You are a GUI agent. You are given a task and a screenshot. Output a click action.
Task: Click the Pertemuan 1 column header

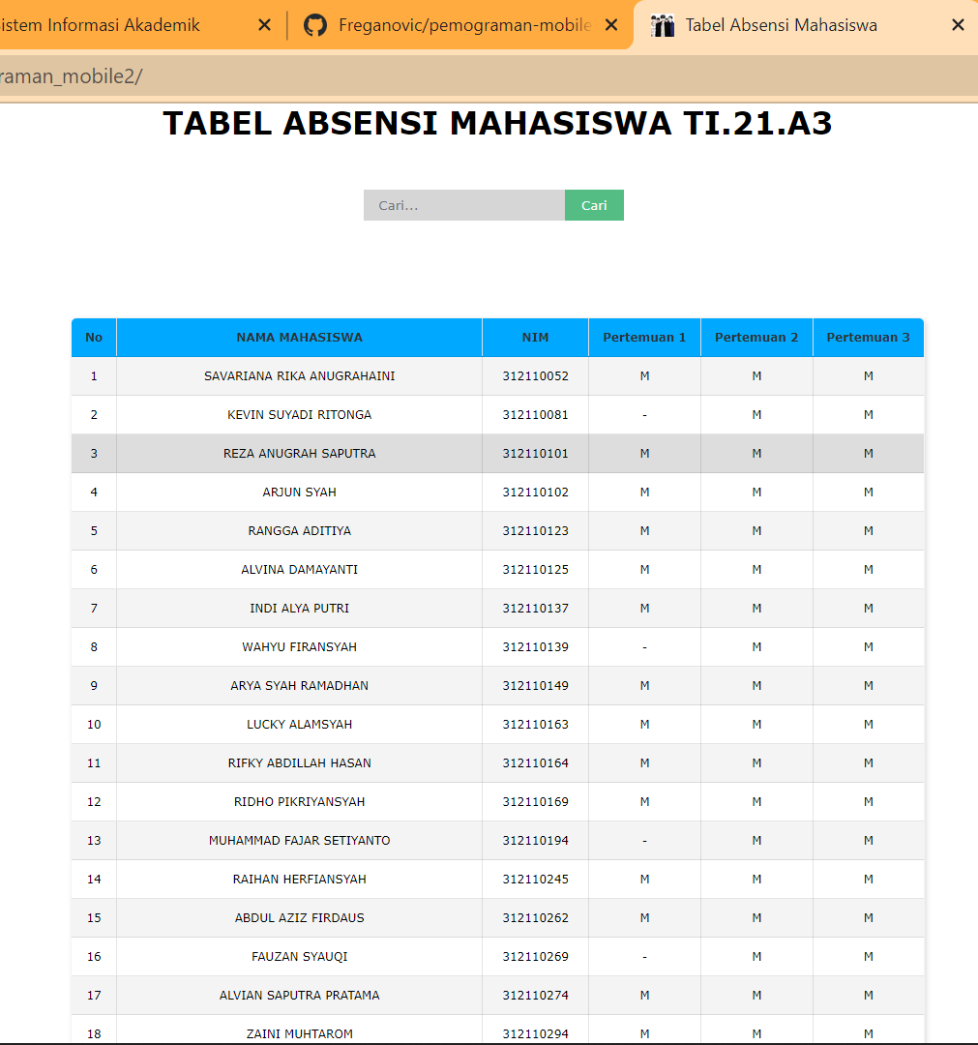click(x=644, y=337)
